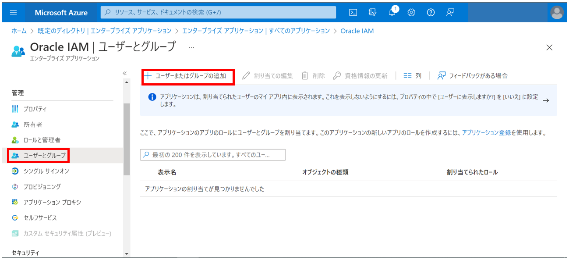Viewport: 569px width, 260px height.
Task: Collapse the left navigation menu with double chevron
Action: point(124,73)
